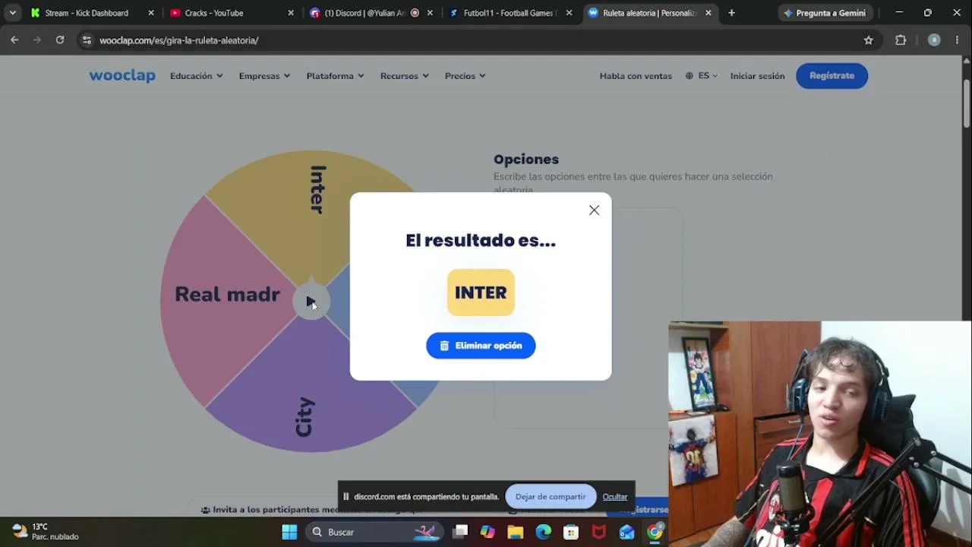972x547 pixels.
Task: Go forward to the next page
Action: (36, 40)
